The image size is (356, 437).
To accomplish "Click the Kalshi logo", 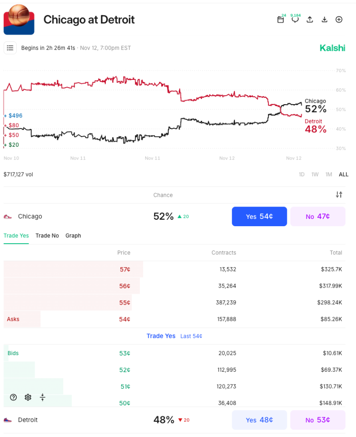I will tap(332, 48).
